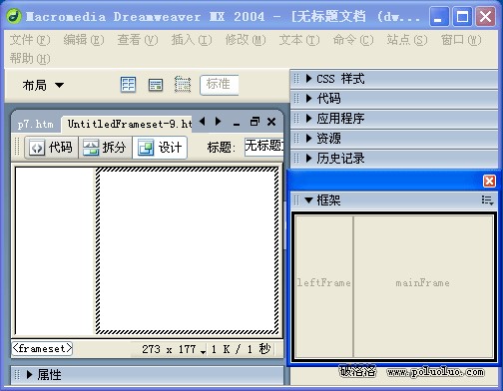Switch to Code (代码) view
Viewport: 503px width, 391px height.
point(51,148)
